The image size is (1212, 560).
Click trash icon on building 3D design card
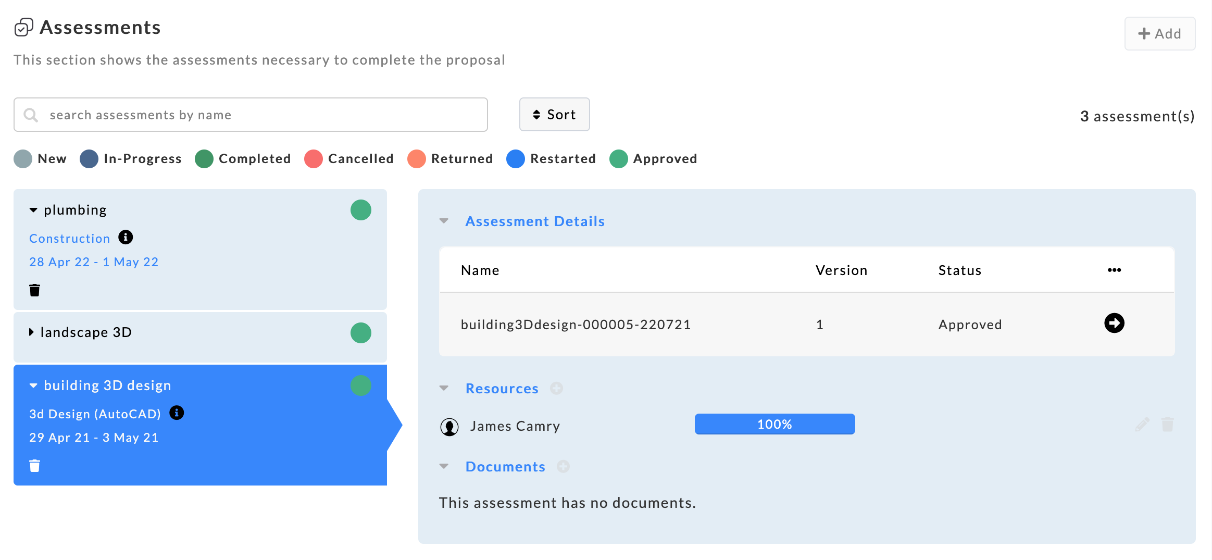point(34,466)
